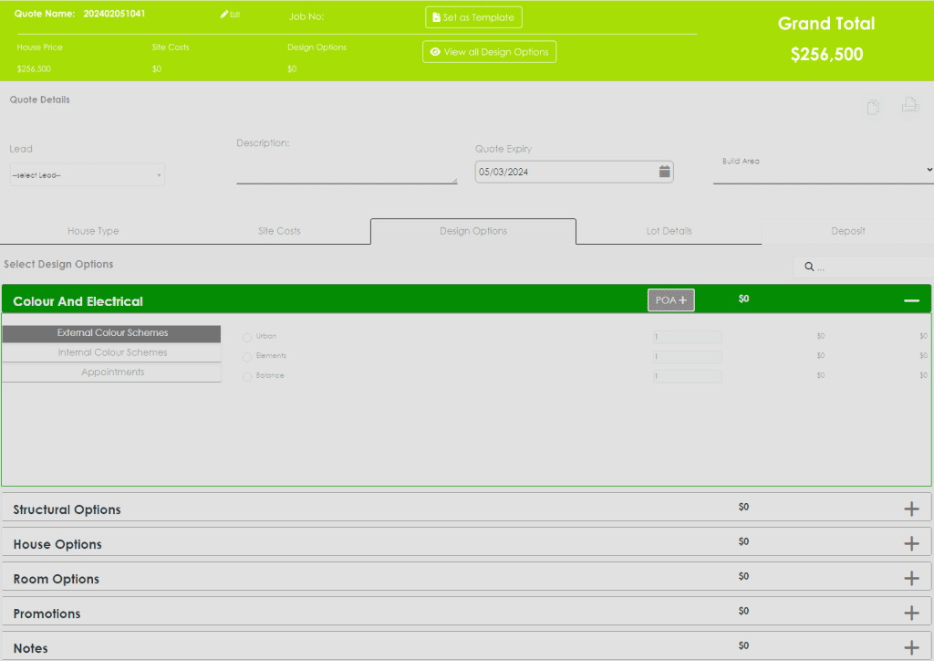934x661 pixels.
Task: Open the Quote Expiry calendar picker
Action: (x=665, y=172)
